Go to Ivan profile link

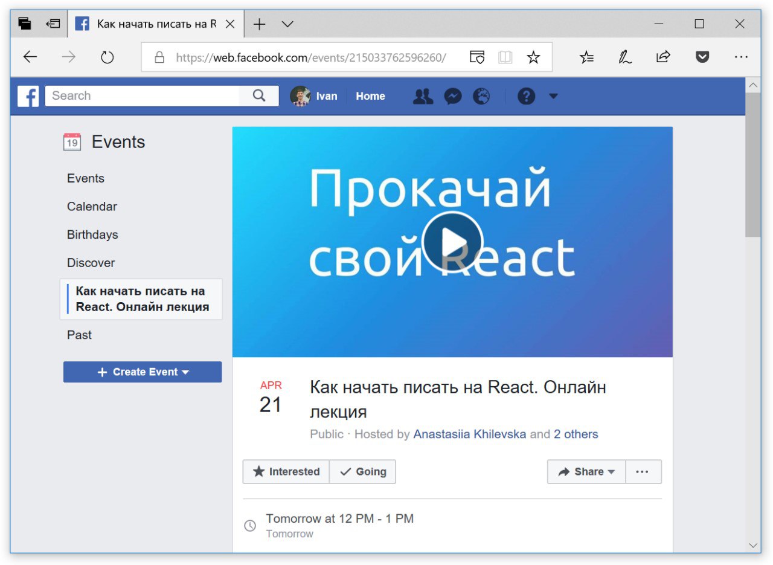(x=327, y=96)
